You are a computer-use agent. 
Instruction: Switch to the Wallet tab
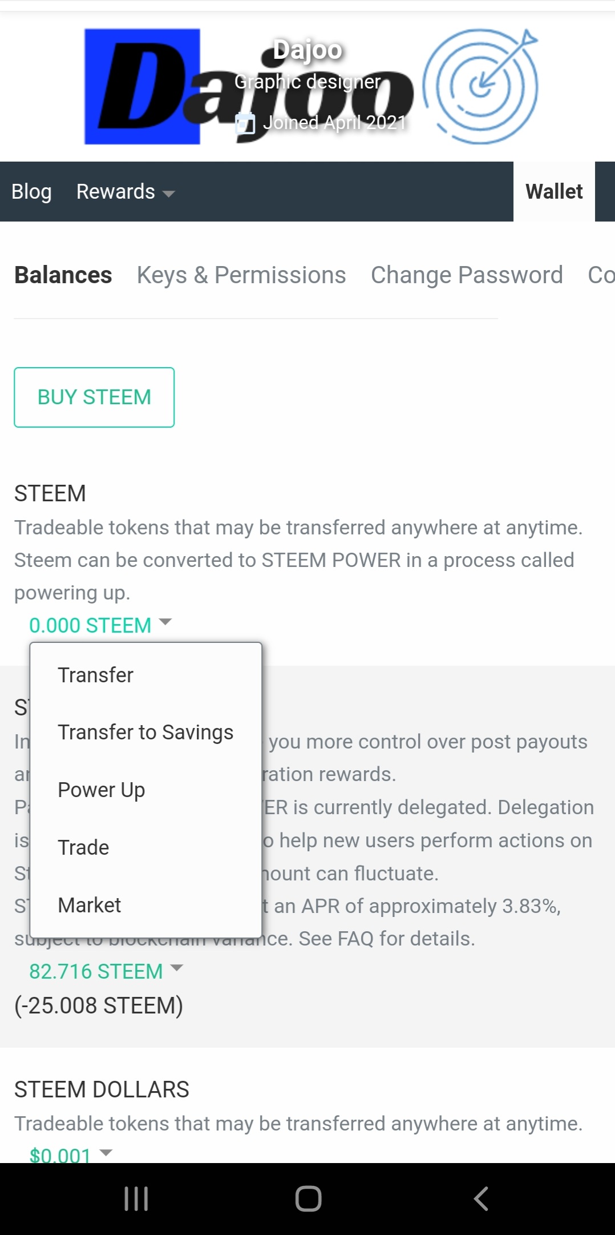554,192
